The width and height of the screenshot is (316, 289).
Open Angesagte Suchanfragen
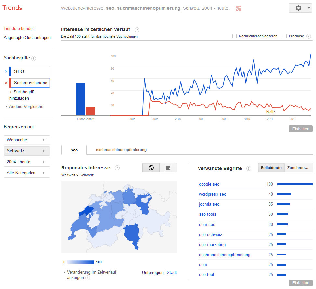click(27, 38)
